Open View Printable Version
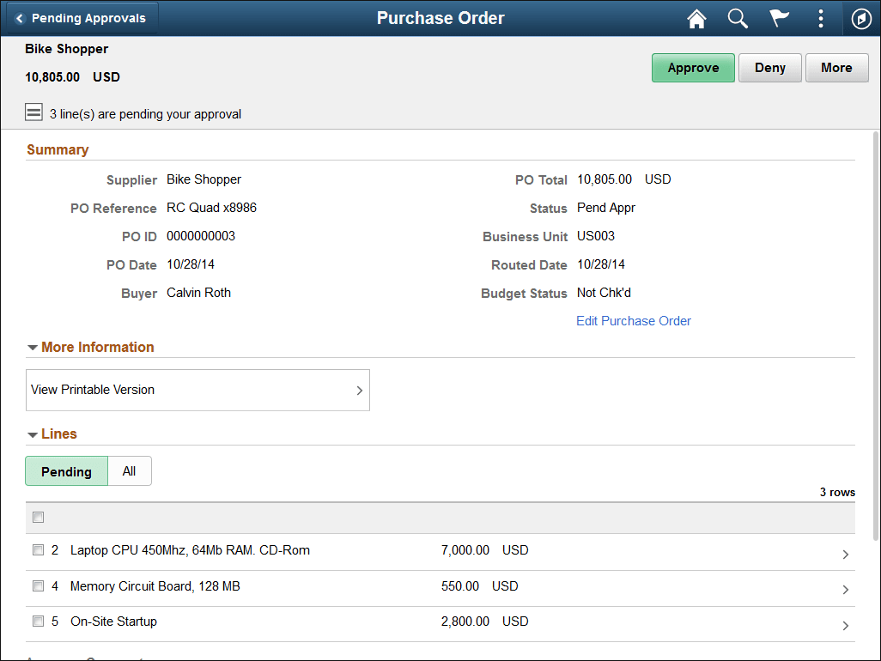This screenshot has height=661, width=881. pos(197,390)
